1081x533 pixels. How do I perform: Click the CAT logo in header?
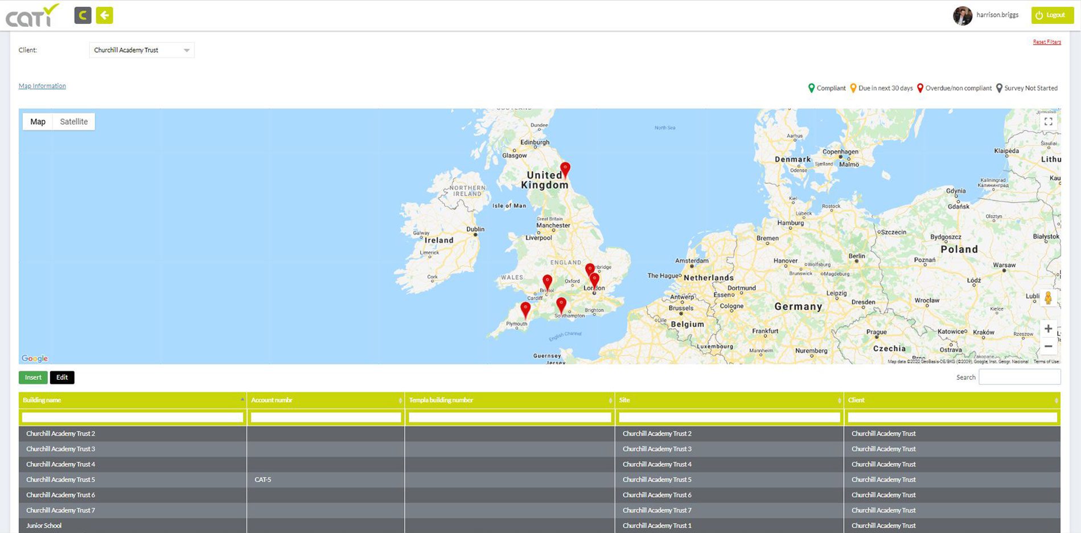pyautogui.click(x=32, y=15)
